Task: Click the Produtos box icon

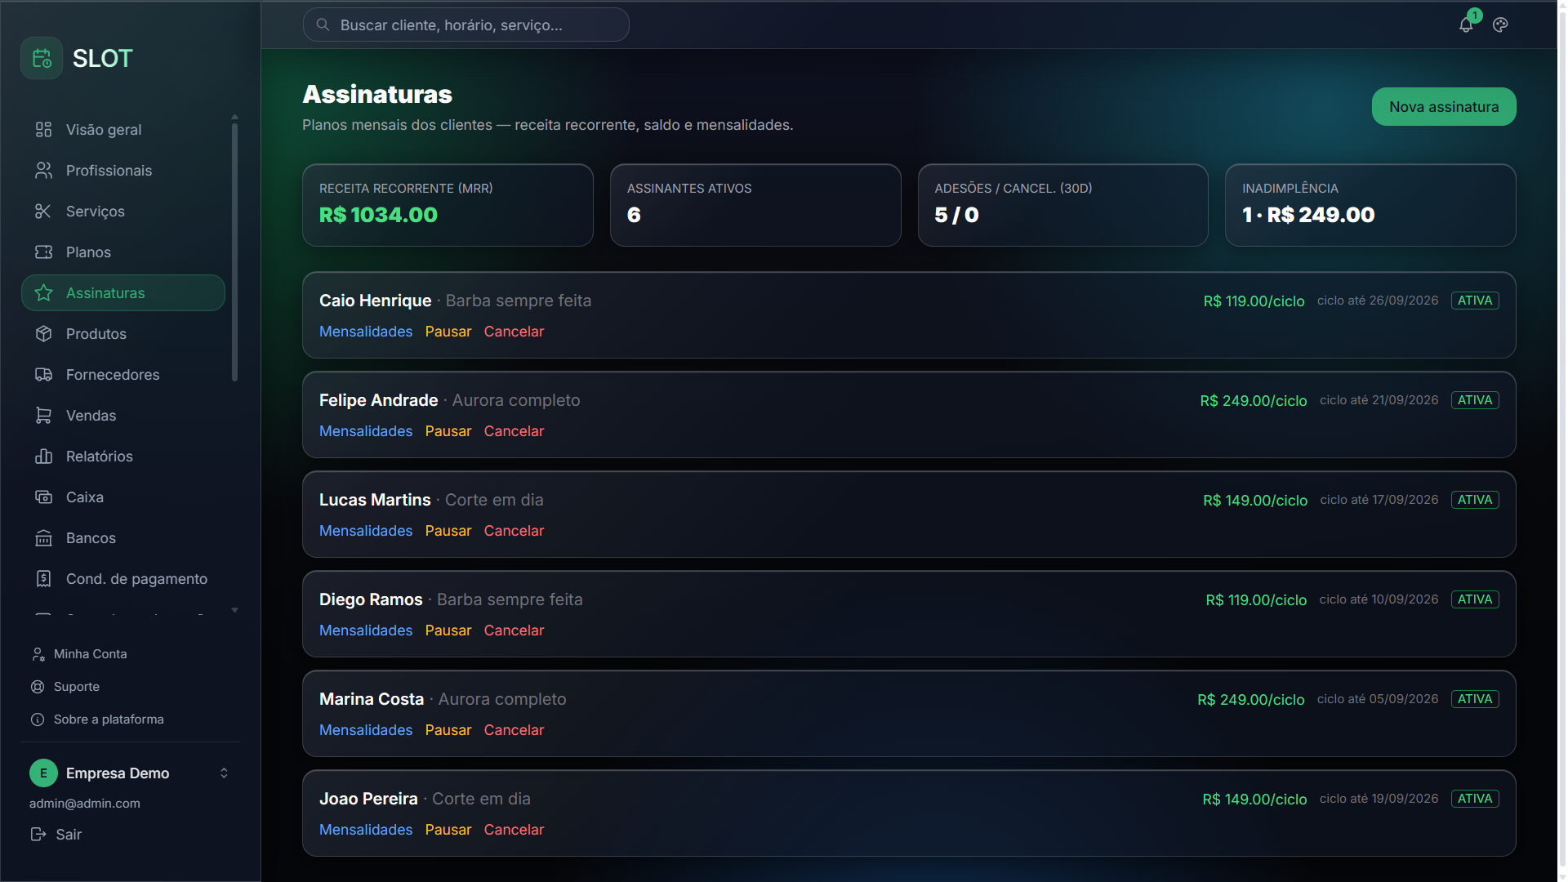Action: click(43, 334)
